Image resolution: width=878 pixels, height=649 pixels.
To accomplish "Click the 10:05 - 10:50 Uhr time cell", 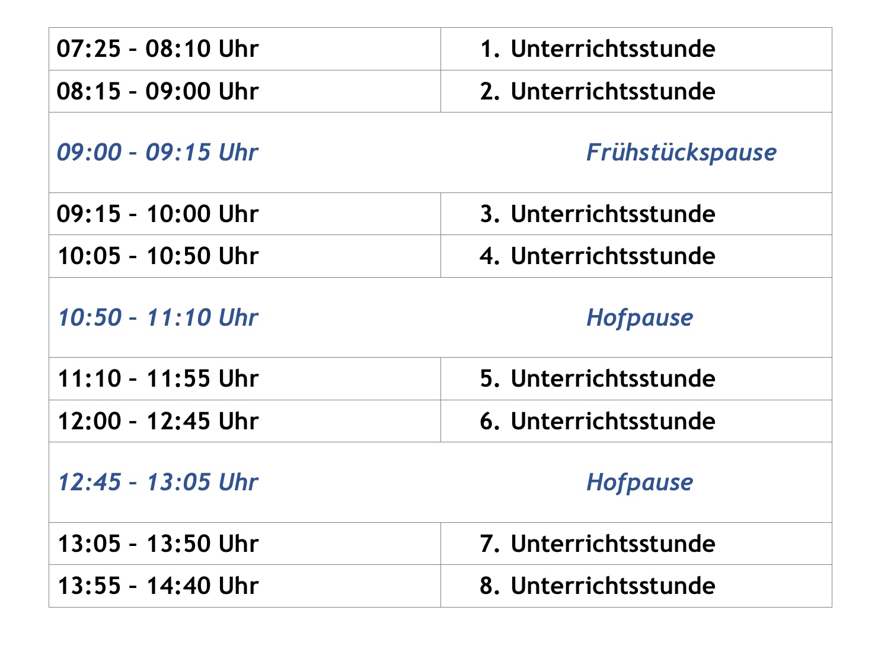I will (x=158, y=256).
